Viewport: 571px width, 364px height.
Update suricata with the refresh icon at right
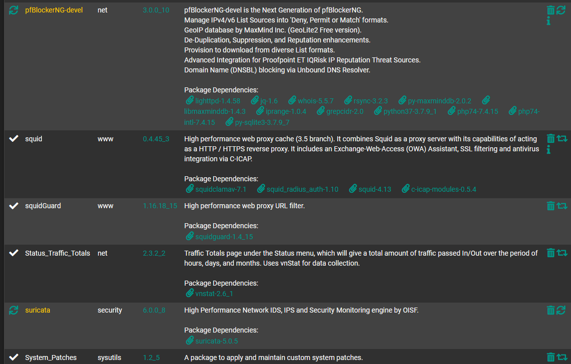point(561,310)
